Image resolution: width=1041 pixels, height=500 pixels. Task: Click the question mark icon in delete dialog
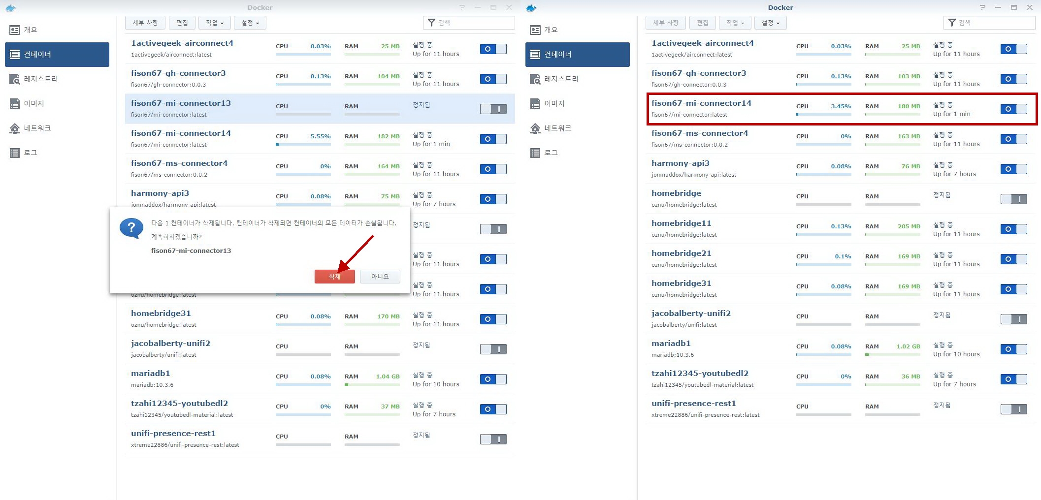(x=131, y=229)
